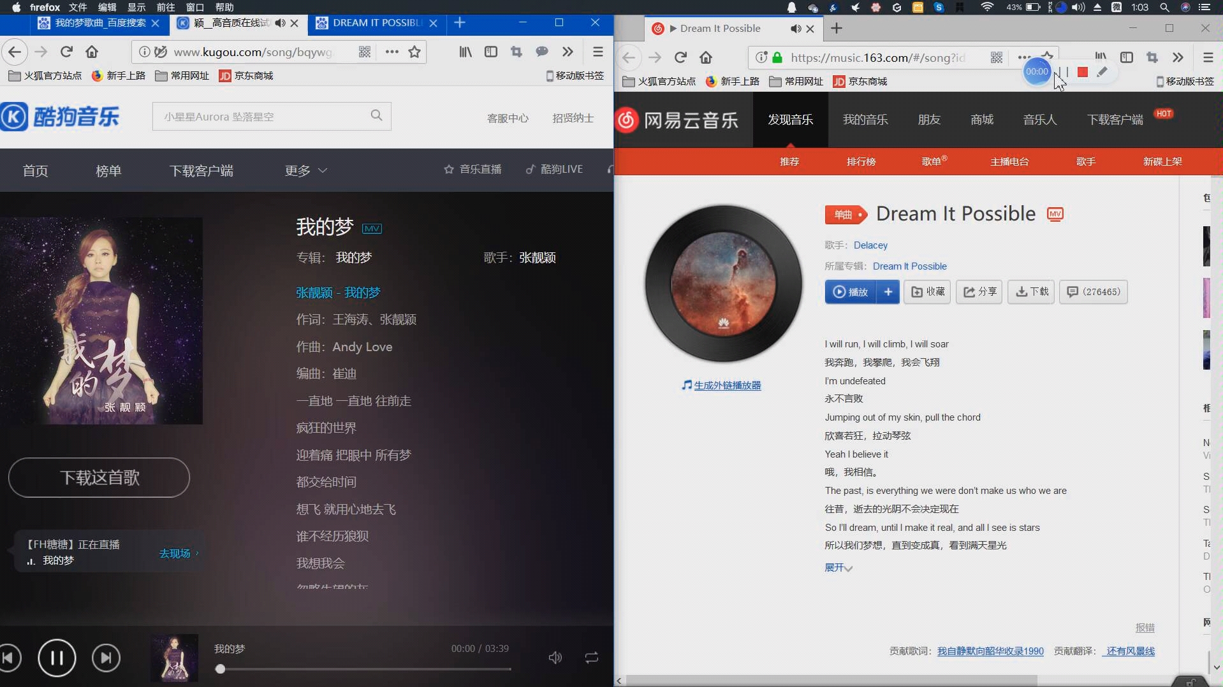The height and width of the screenshot is (687, 1223).
Task: Open Kugou 下载客户端 navigation tab
Action: 201,170
